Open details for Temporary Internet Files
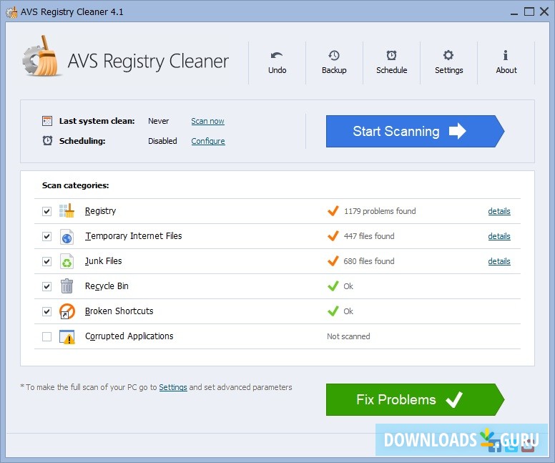The height and width of the screenshot is (463, 555). (499, 236)
